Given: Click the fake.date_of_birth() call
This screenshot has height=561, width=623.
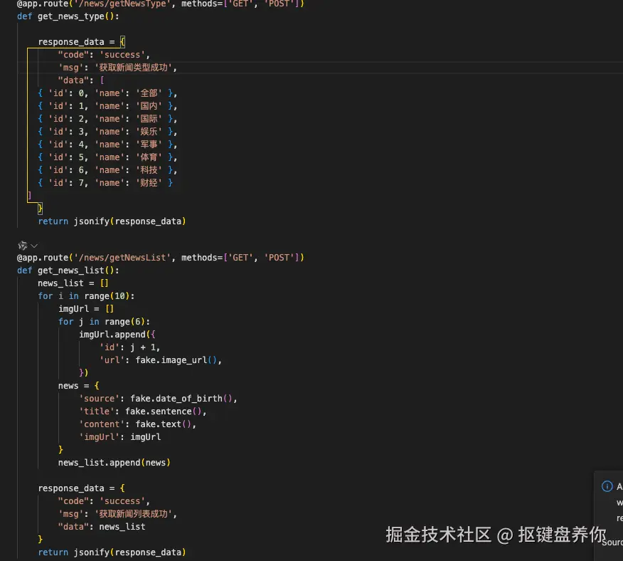Looking at the screenshot, I should [x=181, y=399].
